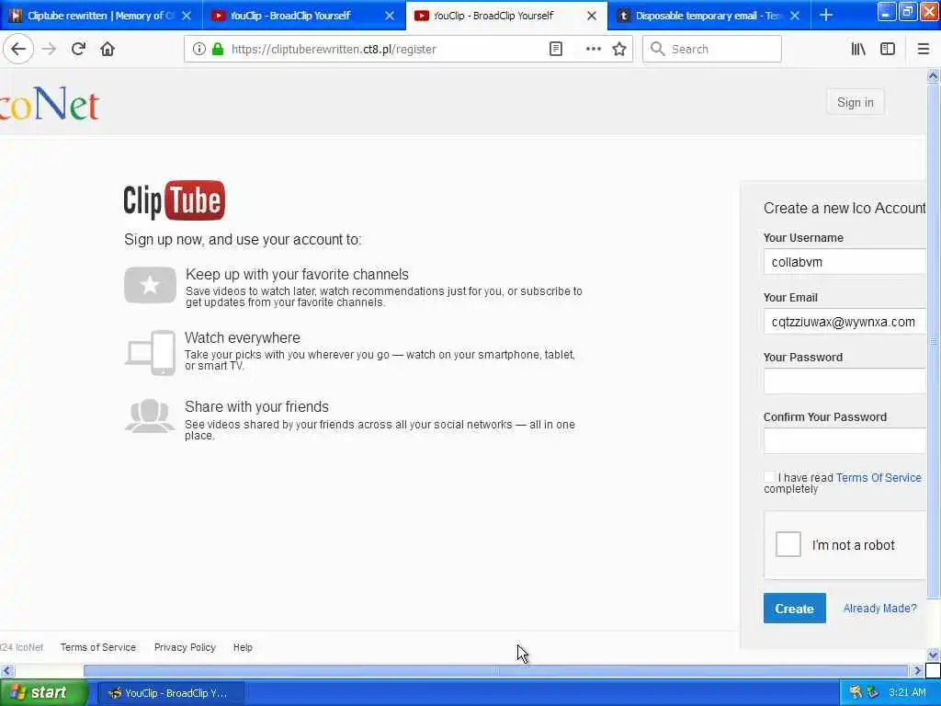The height and width of the screenshot is (706, 941).
Task: Click the horizontal scrollbar left arrow
Action: tap(6, 670)
